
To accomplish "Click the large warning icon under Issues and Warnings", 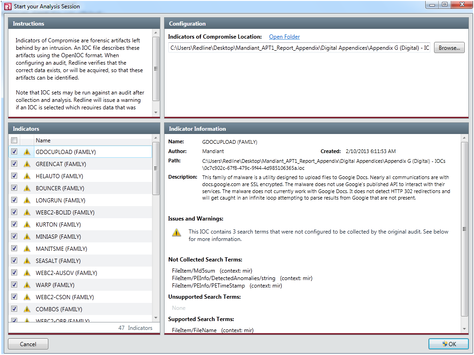I will [177, 233].
